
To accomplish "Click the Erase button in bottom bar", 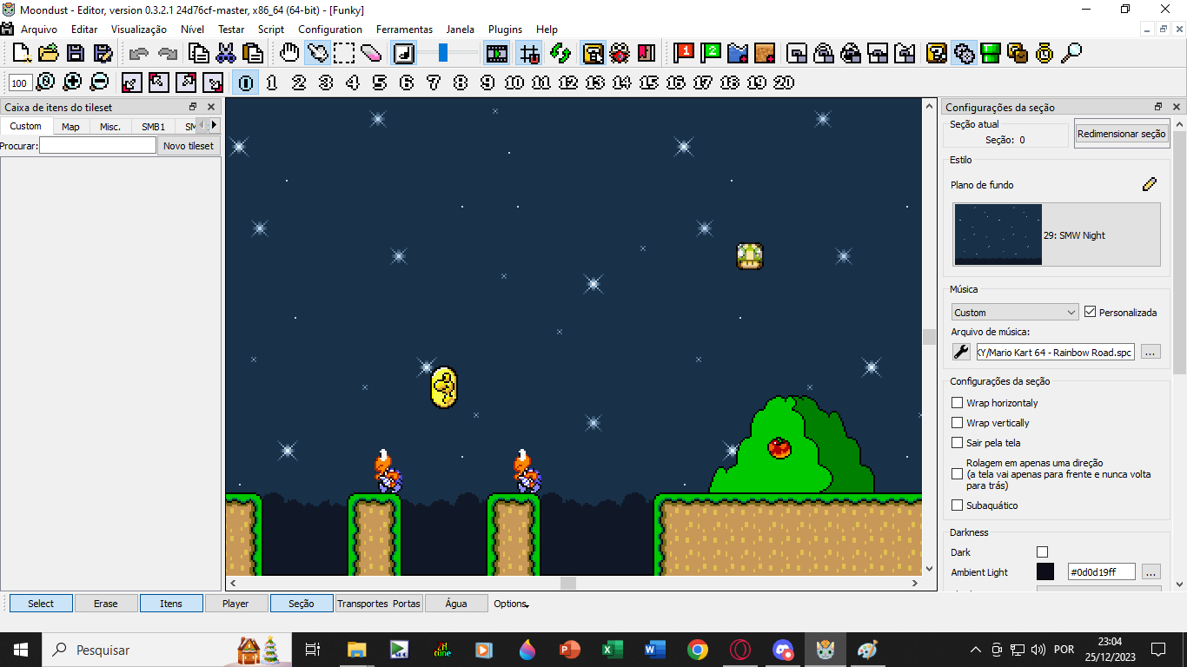I will [x=106, y=604].
